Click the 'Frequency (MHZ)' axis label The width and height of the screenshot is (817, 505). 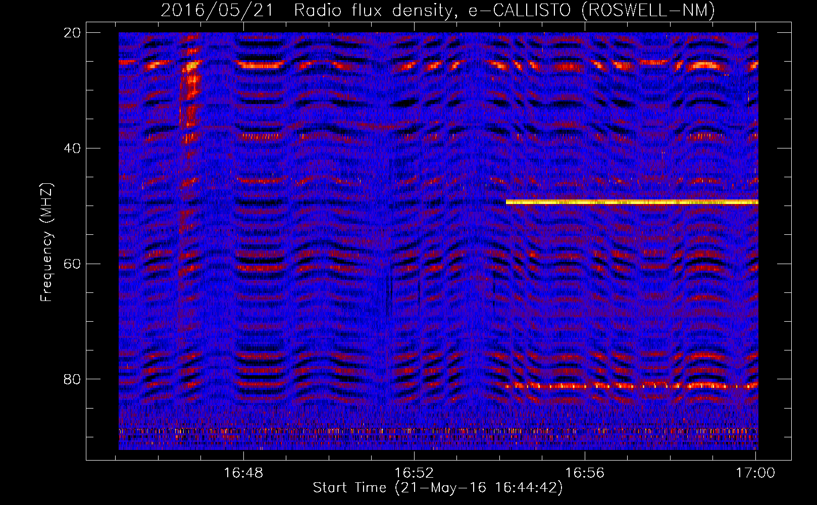(x=46, y=242)
